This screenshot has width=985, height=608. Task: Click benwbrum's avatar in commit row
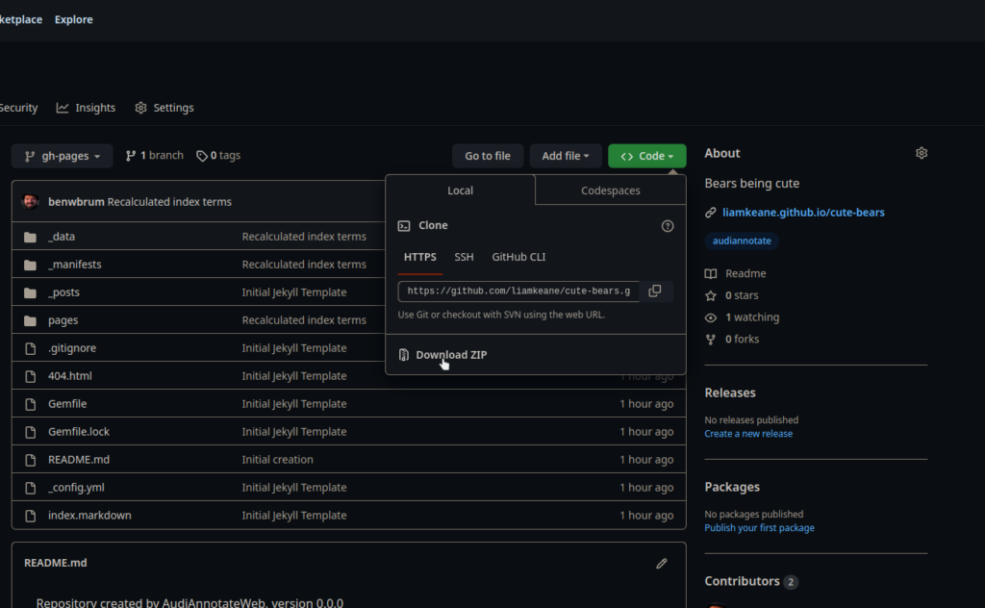(x=30, y=202)
